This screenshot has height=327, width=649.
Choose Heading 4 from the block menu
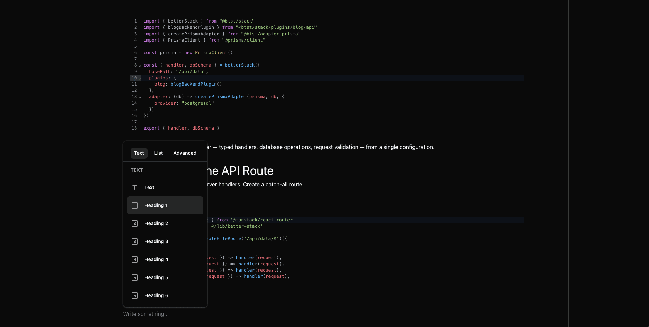coord(156,259)
